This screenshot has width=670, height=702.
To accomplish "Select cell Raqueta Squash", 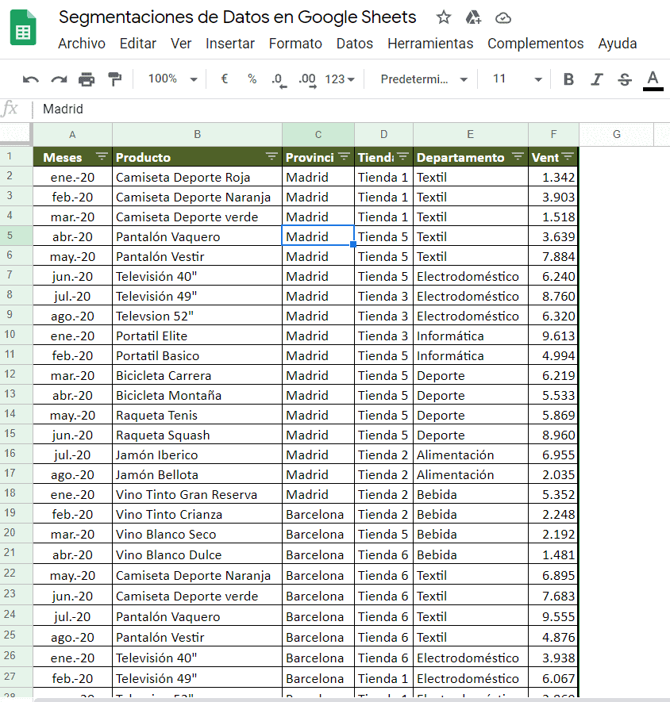I will pyautogui.click(x=197, y=435).
